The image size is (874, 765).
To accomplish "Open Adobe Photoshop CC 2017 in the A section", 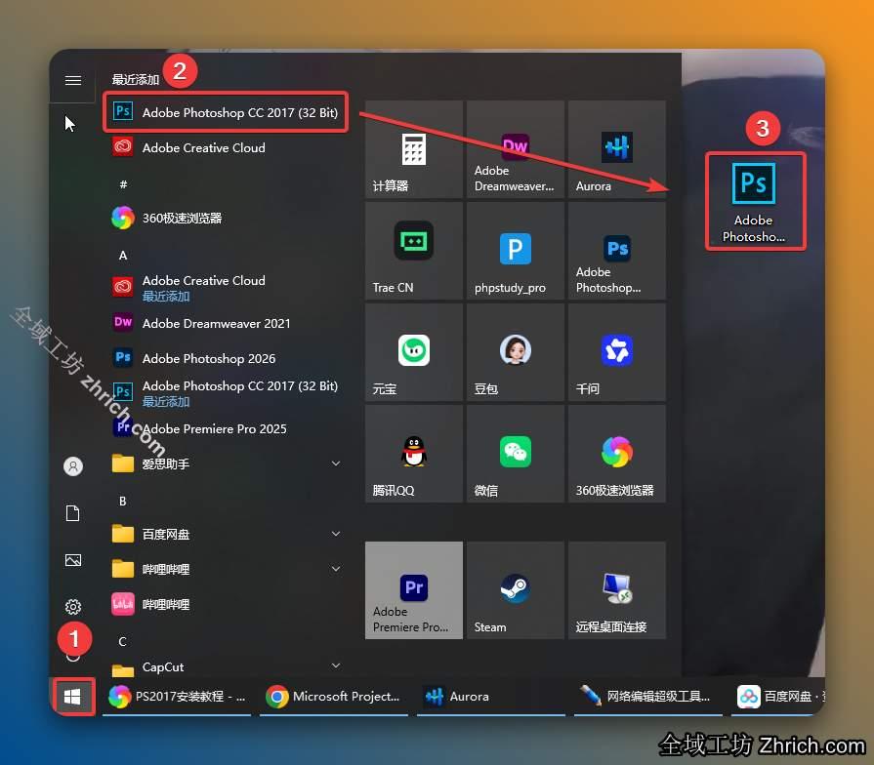I will click(226, 392).
